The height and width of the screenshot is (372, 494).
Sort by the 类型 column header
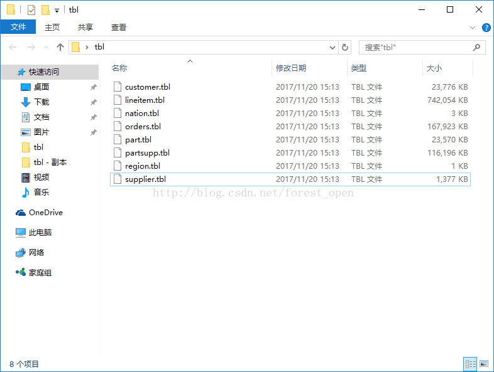[385, 68]
